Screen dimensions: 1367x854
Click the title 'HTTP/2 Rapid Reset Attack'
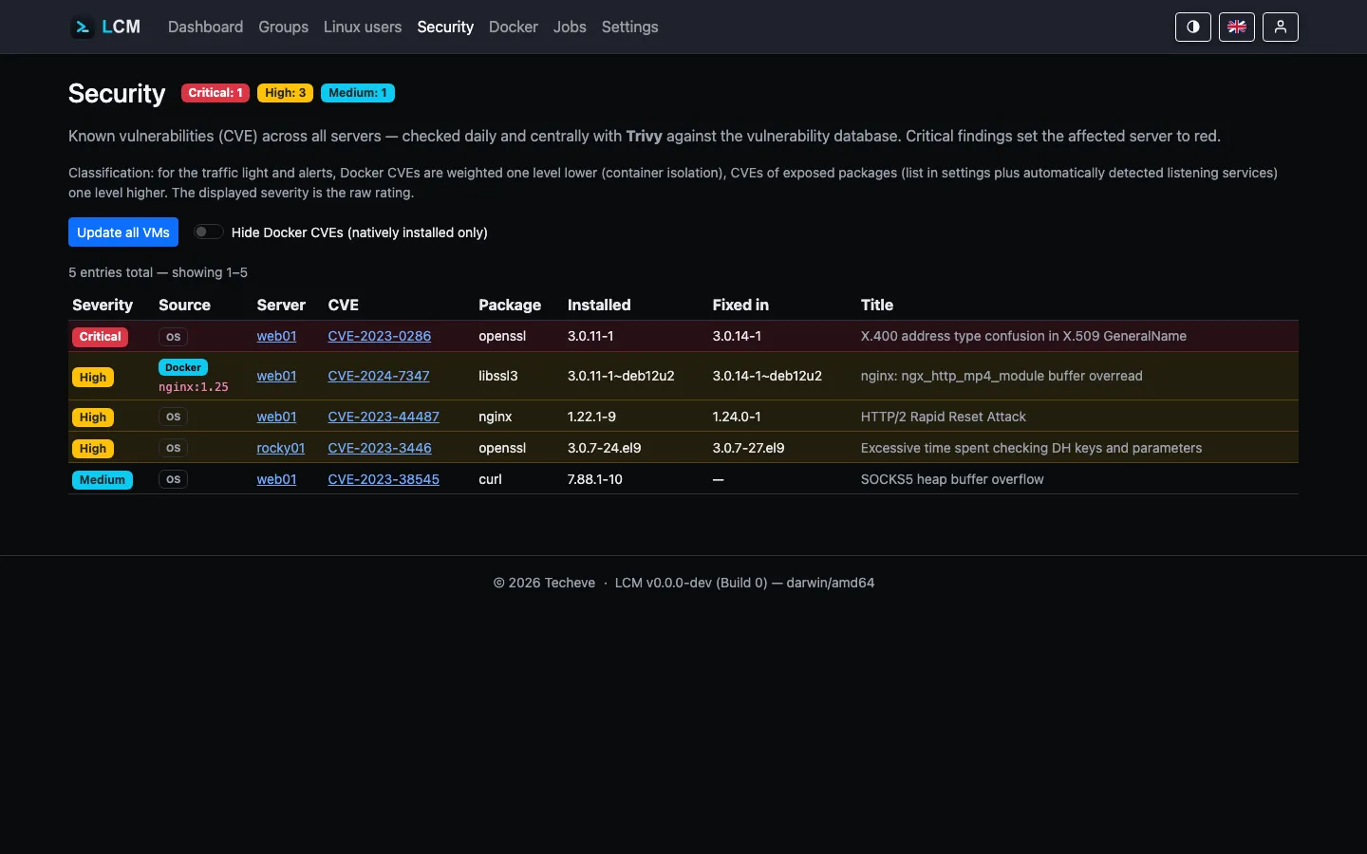click(x=944, y=417)
